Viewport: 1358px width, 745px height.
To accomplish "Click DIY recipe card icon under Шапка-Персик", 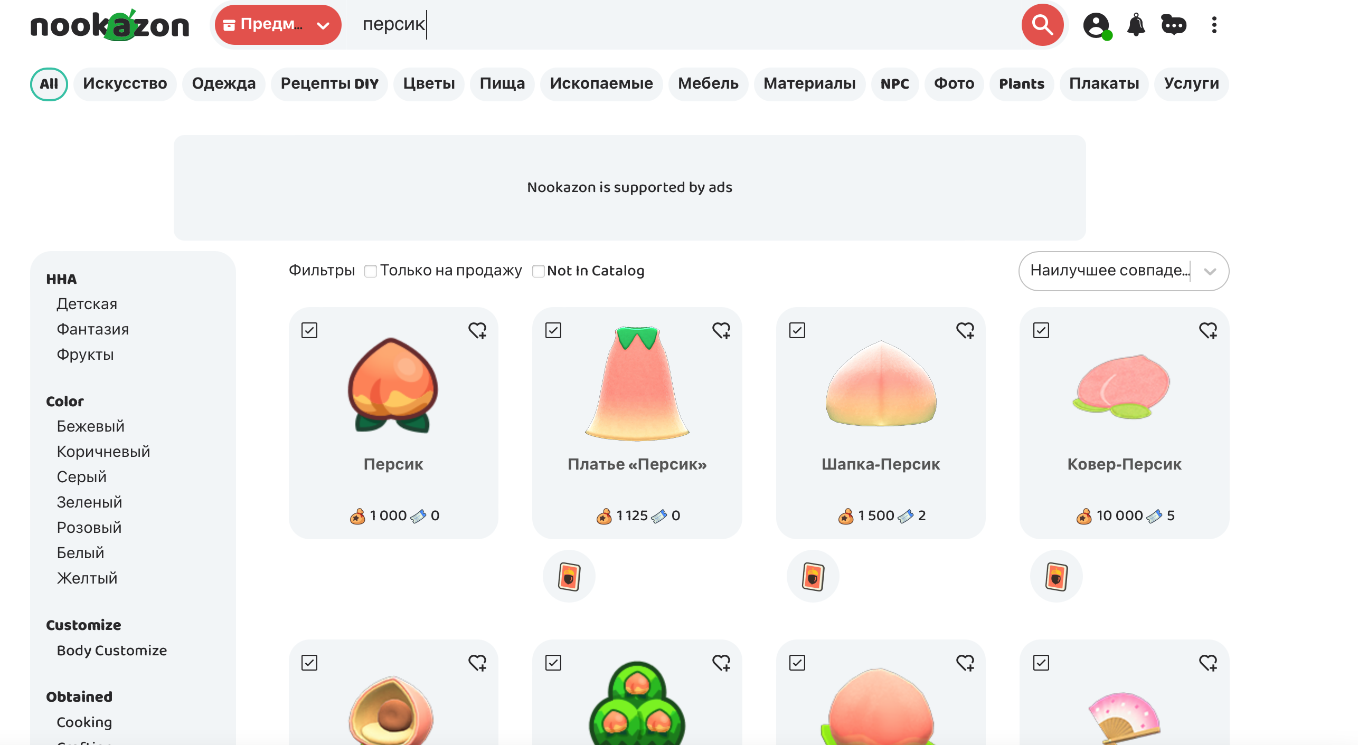I will pyautogui.click(x=813, y=576).
